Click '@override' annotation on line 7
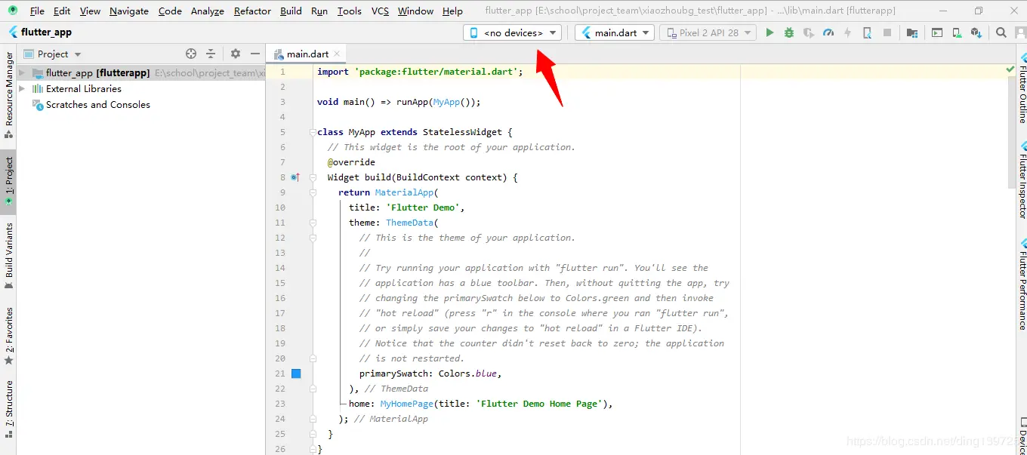The image size is (1027, 455). (x=351, y=162)
